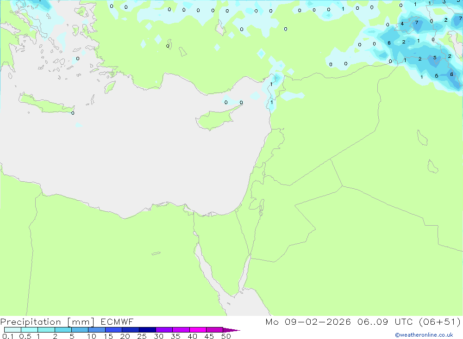The image size is (463, 339).
Task: Click the legend label '0.1'
Action: click(x=8, y=336)
